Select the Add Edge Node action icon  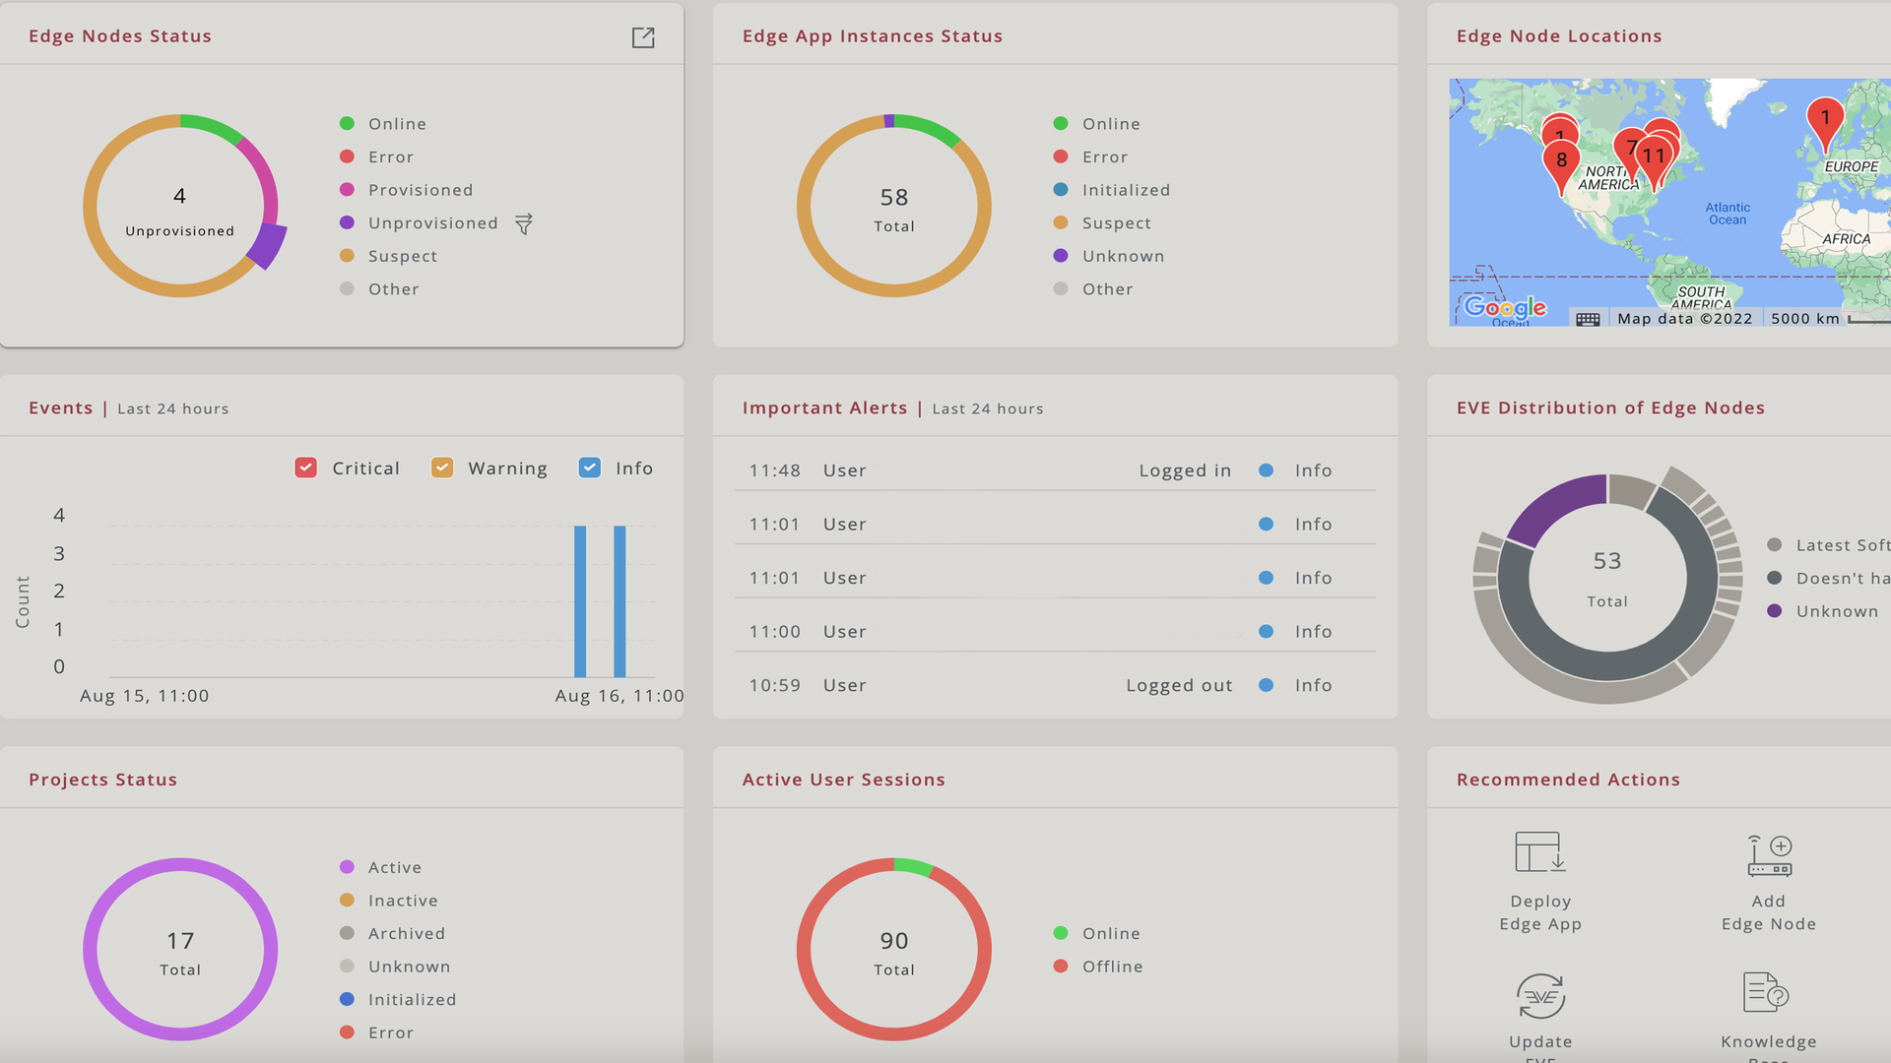click(1768, 852)
